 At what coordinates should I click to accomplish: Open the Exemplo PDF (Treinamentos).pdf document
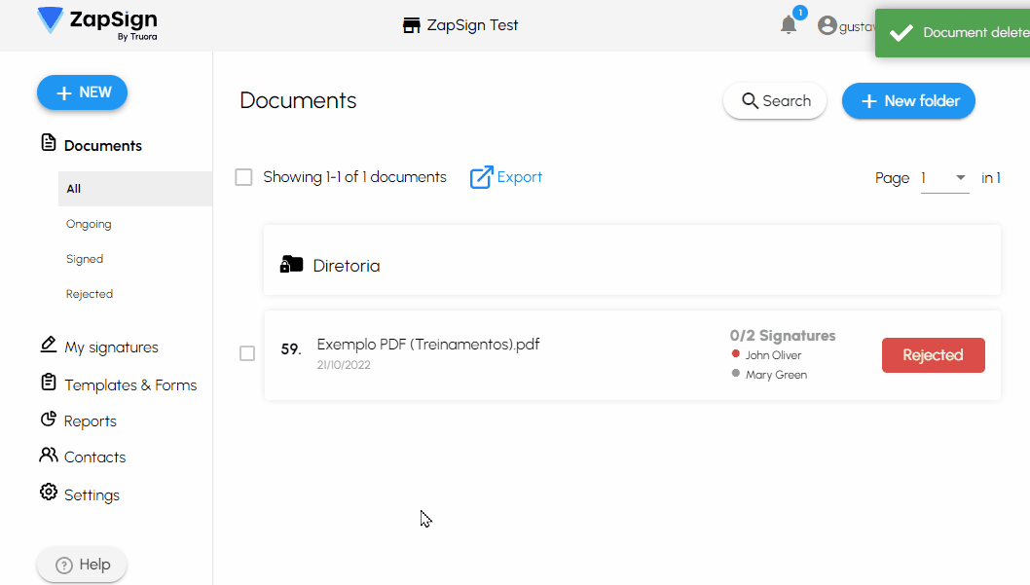coord(429,344)
